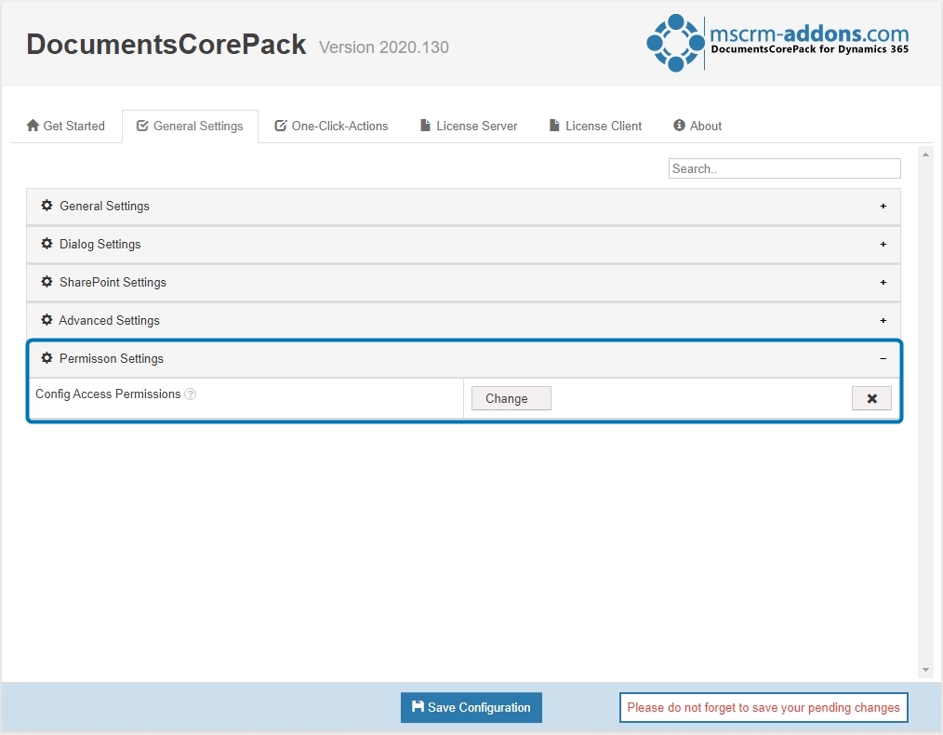The height and width of the screenshot is (735, 943).
Task: Clear Config Access Permissions with the X button
Action: click(x=871, y=398)
